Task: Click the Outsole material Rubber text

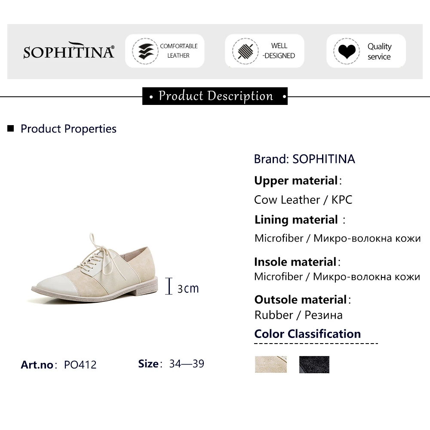Action: 298,315
